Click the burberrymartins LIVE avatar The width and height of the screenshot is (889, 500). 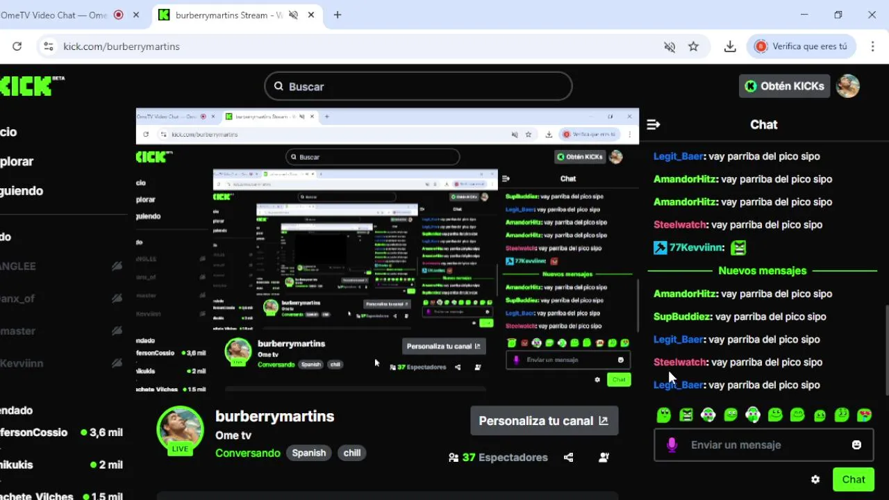coord(180,431)
